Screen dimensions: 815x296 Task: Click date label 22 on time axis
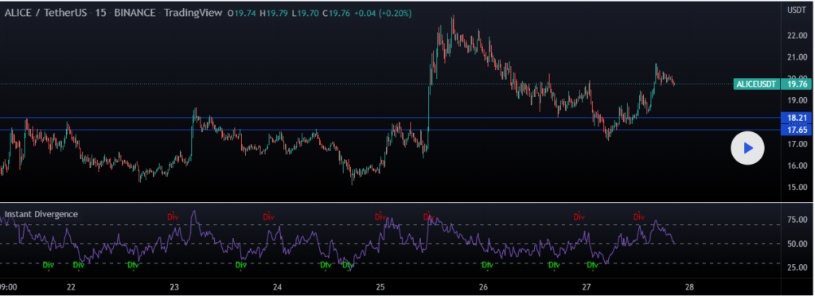71,286
